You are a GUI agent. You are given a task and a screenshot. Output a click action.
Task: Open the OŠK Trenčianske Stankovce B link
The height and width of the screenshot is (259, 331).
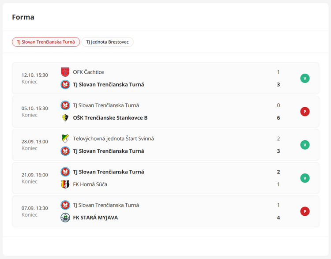coord(110,118)
